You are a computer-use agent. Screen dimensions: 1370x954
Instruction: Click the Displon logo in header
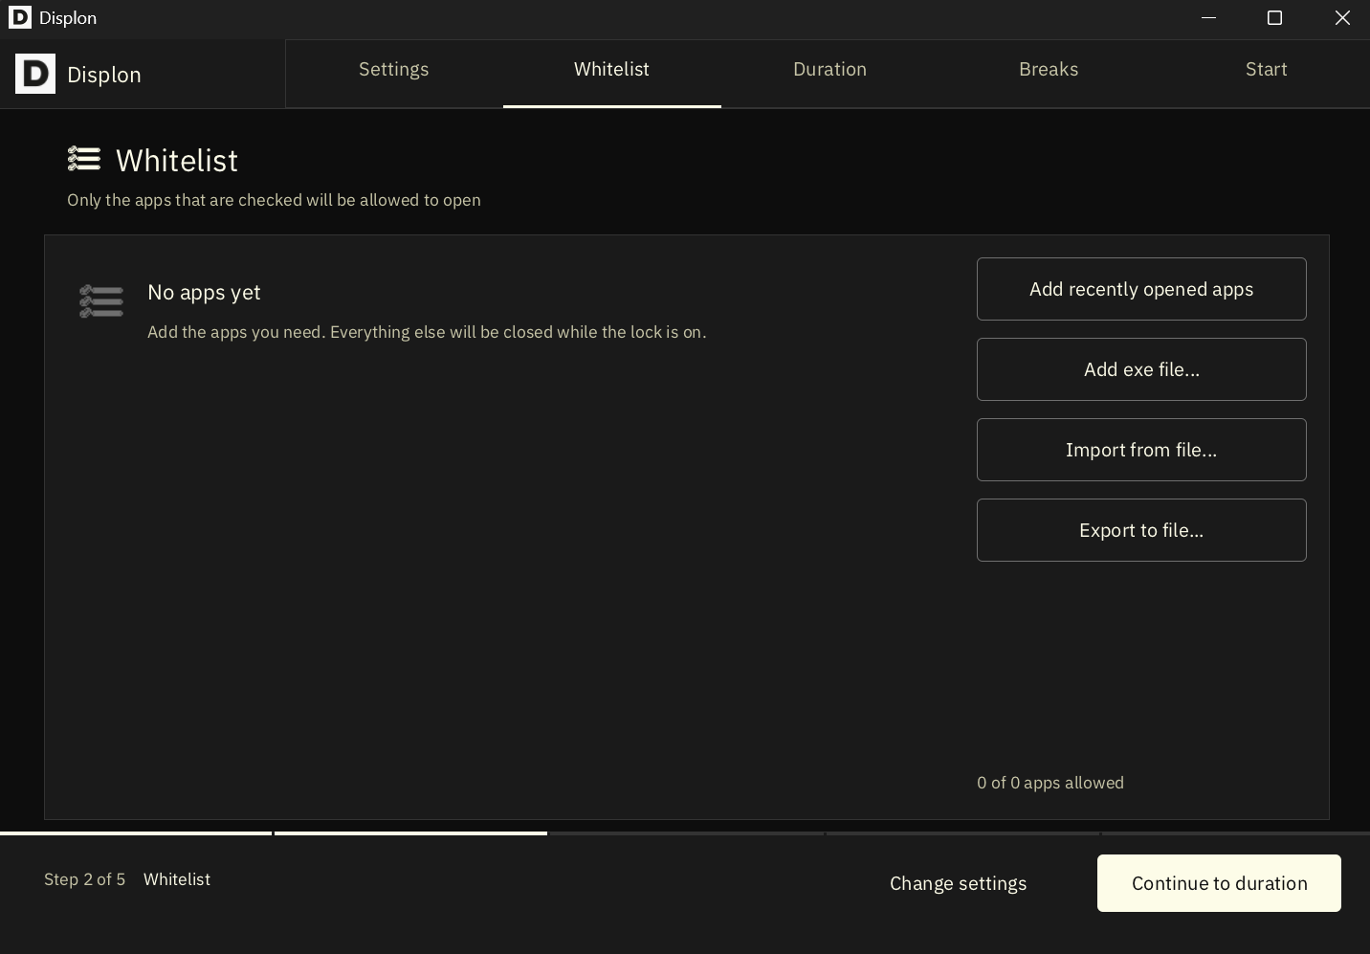(35, 74)
